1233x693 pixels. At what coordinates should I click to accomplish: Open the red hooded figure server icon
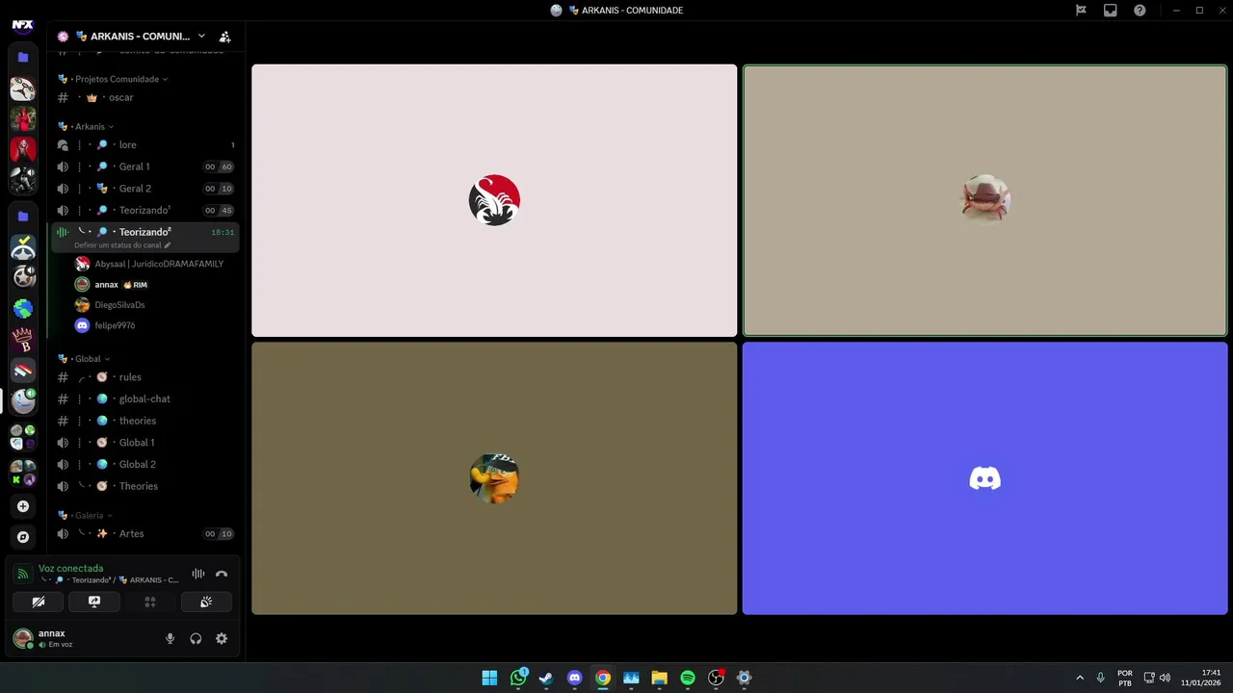point(23,150)
